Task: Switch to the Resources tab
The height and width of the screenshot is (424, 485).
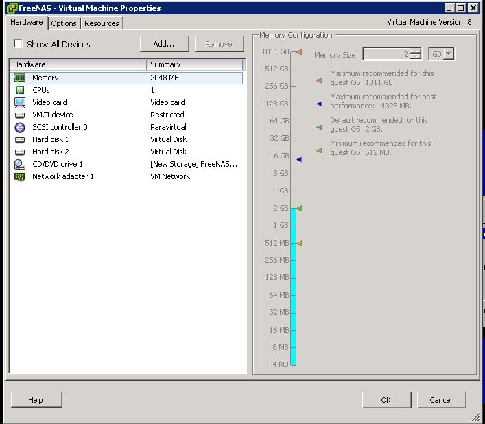Action: 102,23
